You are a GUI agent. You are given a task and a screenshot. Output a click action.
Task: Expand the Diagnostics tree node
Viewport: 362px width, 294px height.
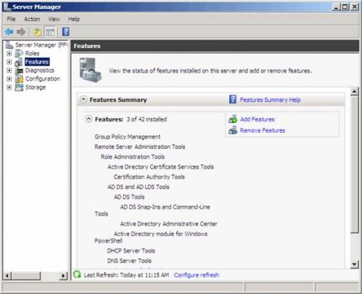(x=9, y=70)
